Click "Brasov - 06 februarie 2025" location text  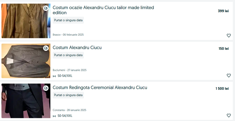[x=68, y=35]
